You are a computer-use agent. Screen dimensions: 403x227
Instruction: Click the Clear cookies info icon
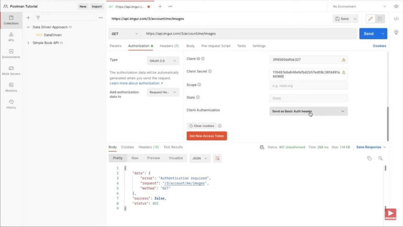click(x=220, y=126)
